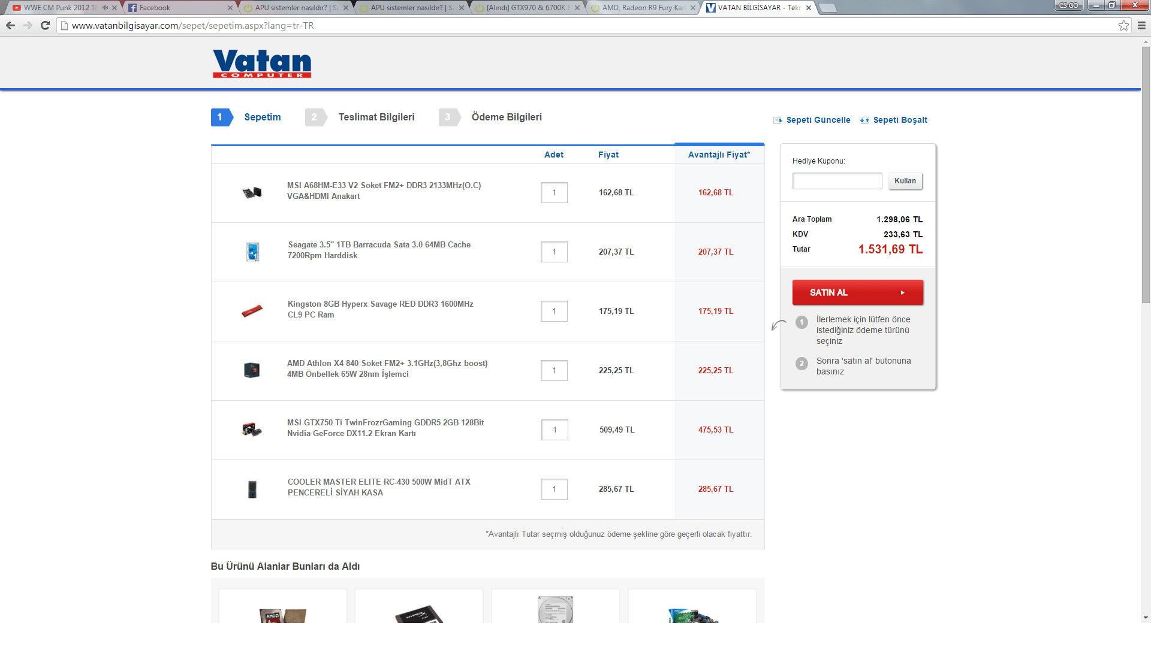The height and width of the screenshot is (647, 1151).
Task: Go back with the browser back arrow
Action: [x=10, y=25]
